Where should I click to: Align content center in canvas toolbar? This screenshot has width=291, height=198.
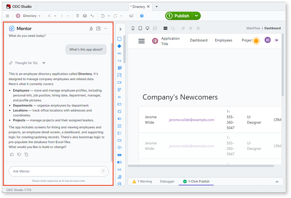click(191, 28)
